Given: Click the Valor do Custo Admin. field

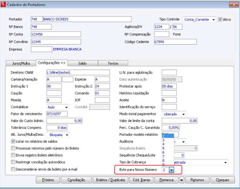Looking at the screenshot, I should (64, 121).
